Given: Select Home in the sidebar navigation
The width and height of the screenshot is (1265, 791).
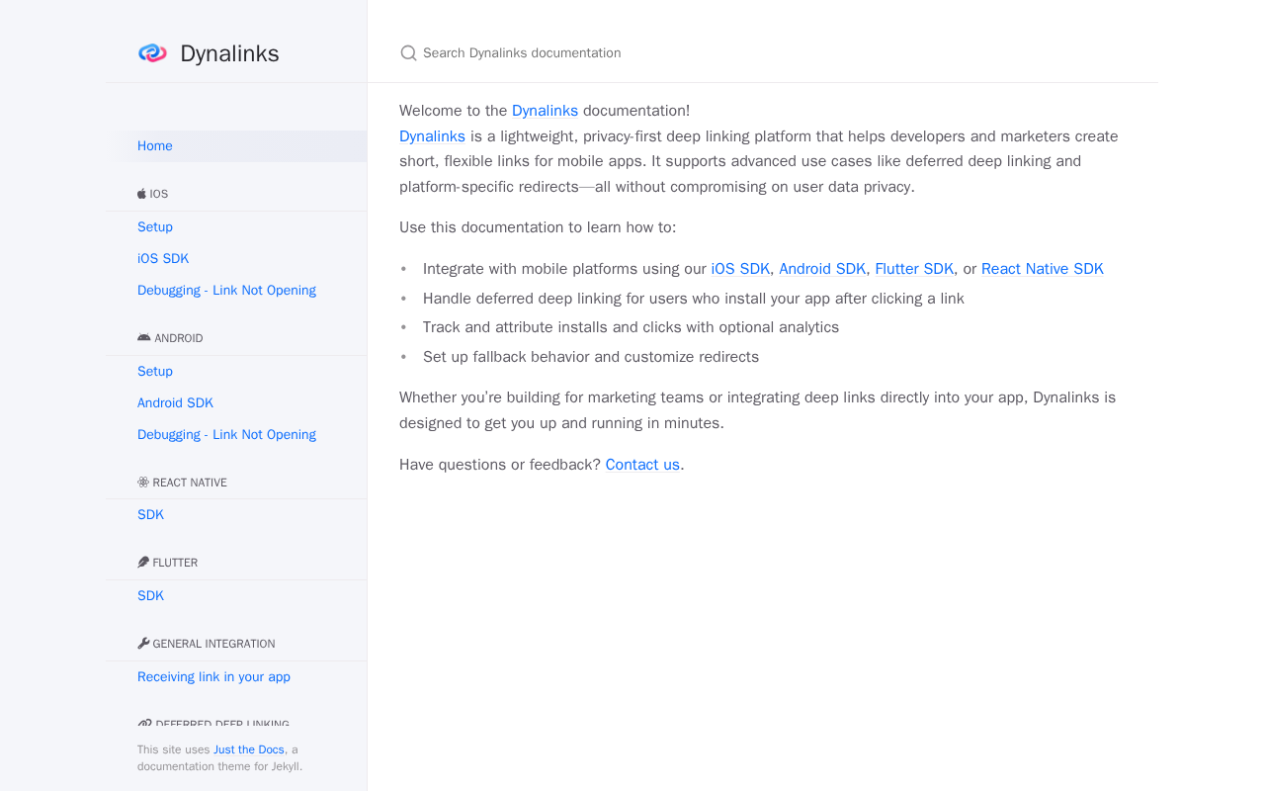Looking at the screenshot, I should point(155,146).
